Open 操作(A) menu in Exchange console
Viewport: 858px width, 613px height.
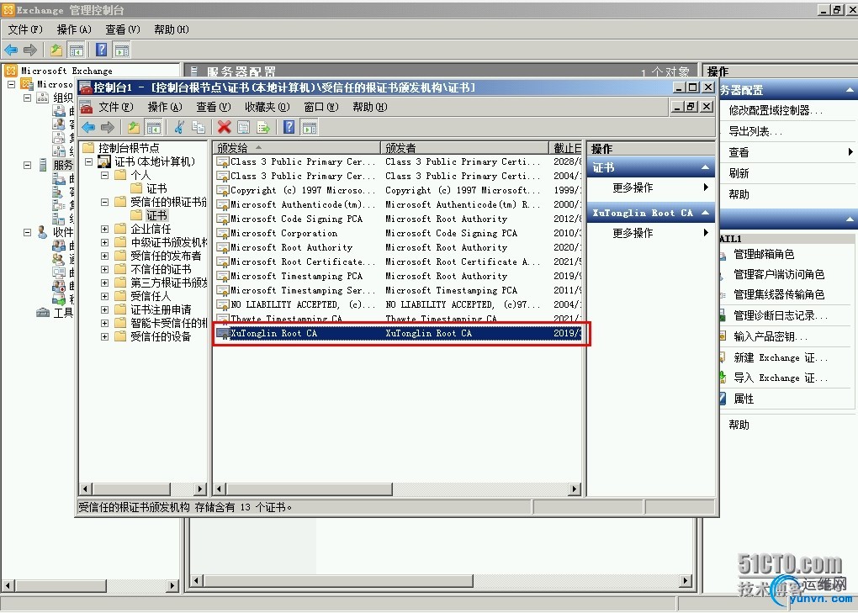74,29
